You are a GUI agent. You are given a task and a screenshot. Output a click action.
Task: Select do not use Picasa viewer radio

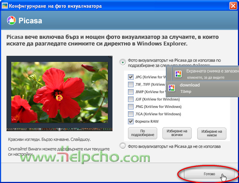123,146
